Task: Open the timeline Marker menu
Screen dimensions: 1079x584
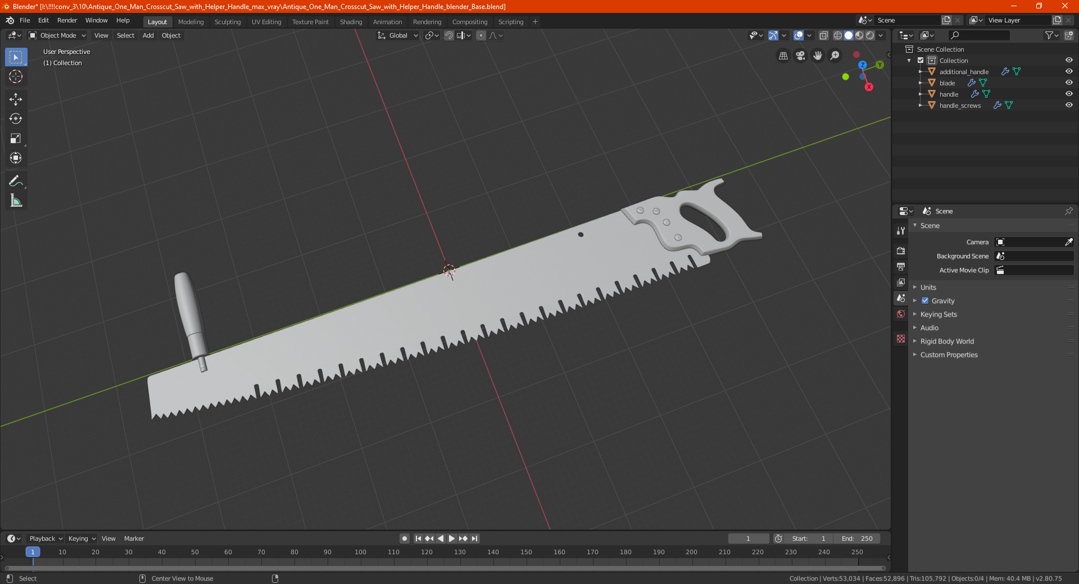Action: pos(134,539)
